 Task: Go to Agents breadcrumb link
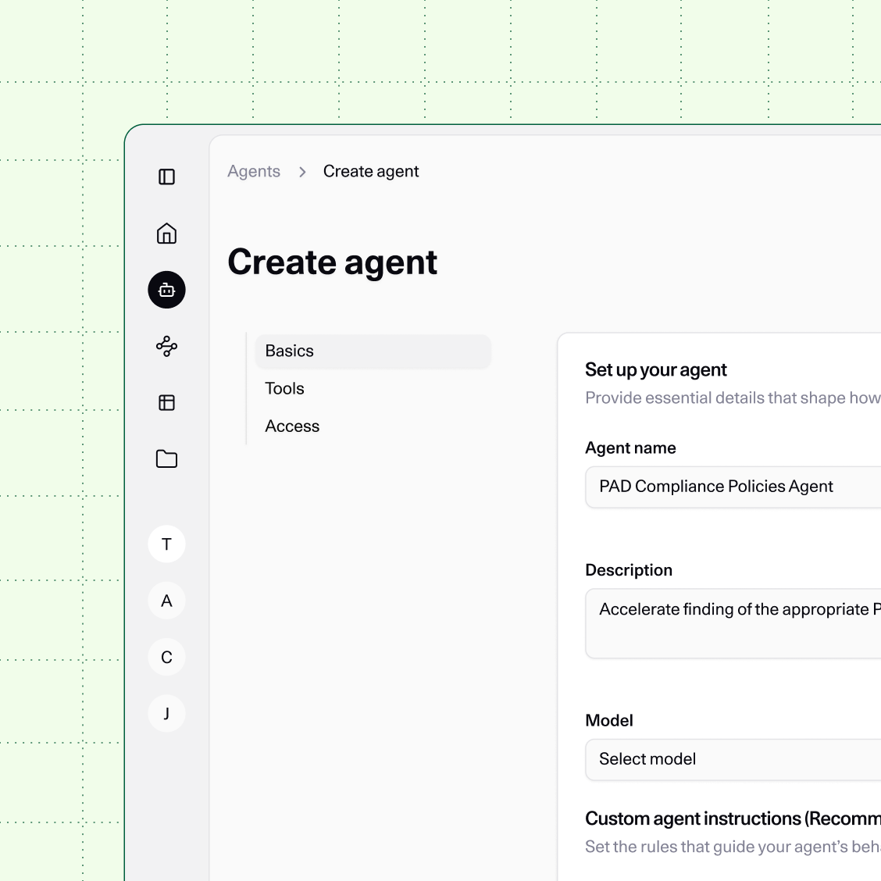click(x=253, y=171)
